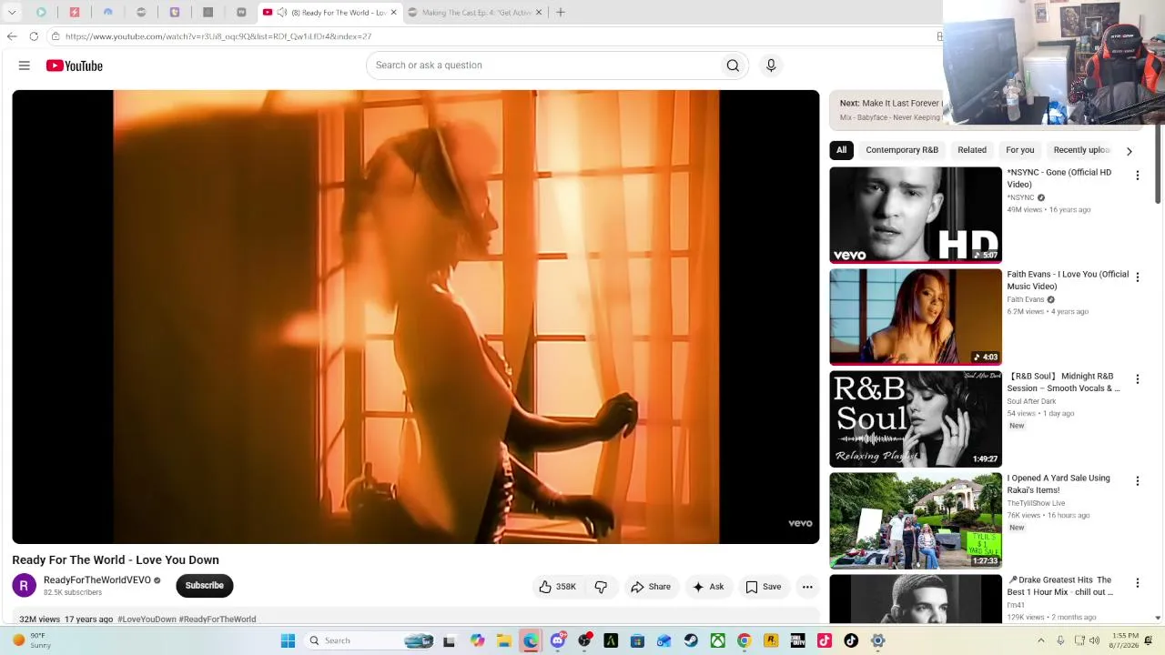Viewport: 1165px width, 655px height.
Task: Click the browser address bar URL
Action: click(x=218, y=36)
